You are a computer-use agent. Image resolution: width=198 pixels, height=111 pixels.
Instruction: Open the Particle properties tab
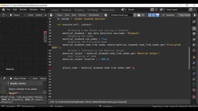194,68
